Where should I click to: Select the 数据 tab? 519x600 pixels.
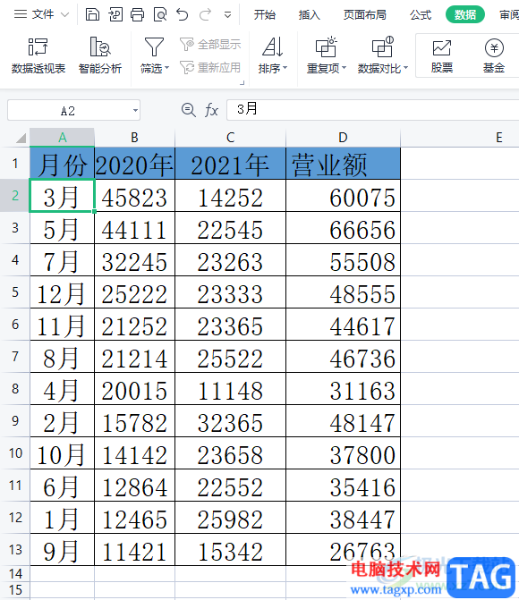tap(465, 14)
